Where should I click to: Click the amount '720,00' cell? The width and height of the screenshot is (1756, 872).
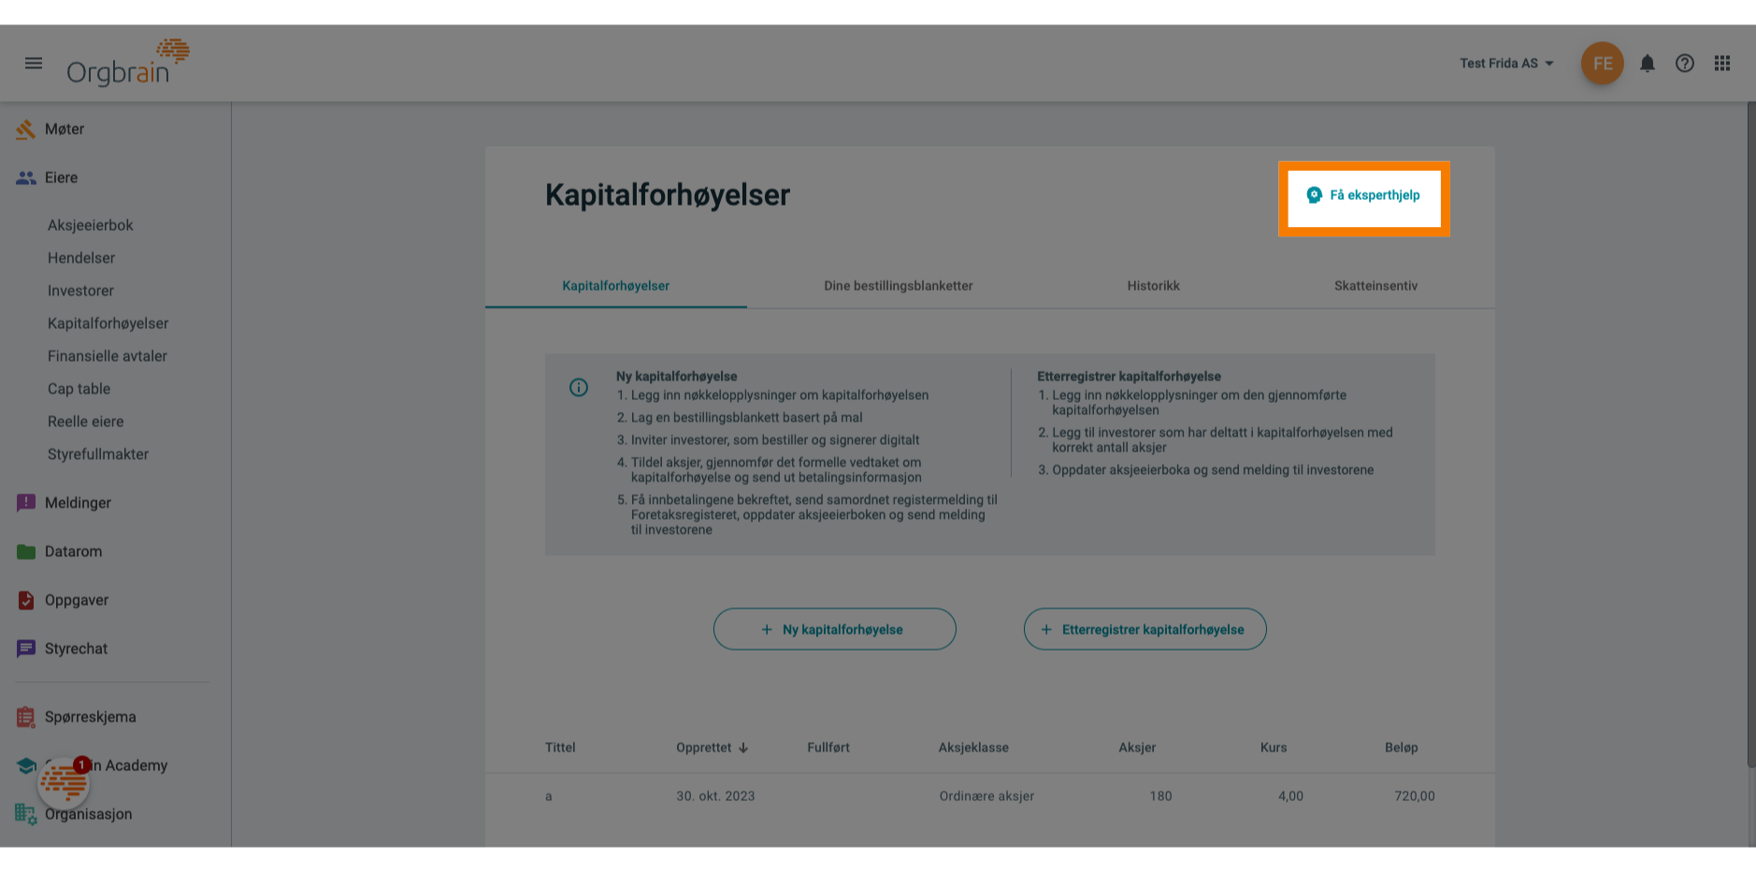click(1415, 796)
